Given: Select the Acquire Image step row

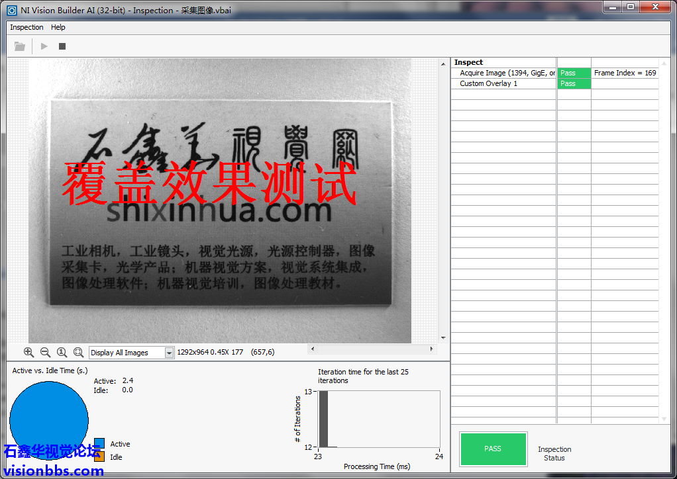Looking at the screenshot, I should point(507,73).
